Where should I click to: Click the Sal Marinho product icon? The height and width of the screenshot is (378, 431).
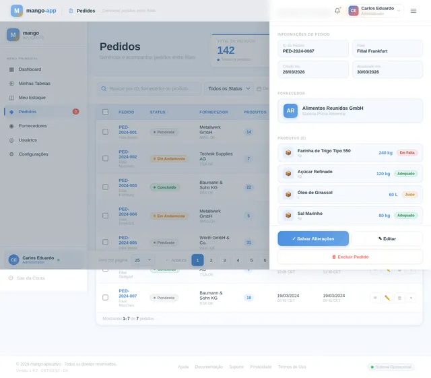tap(288, 216)
